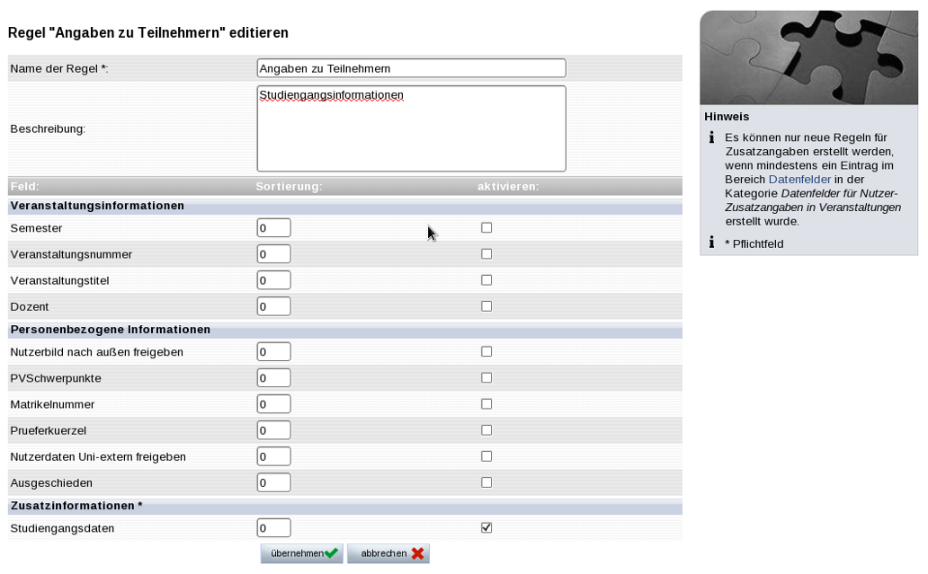Select the Semester sorting input field
The image size is (928, 574).
273,228
